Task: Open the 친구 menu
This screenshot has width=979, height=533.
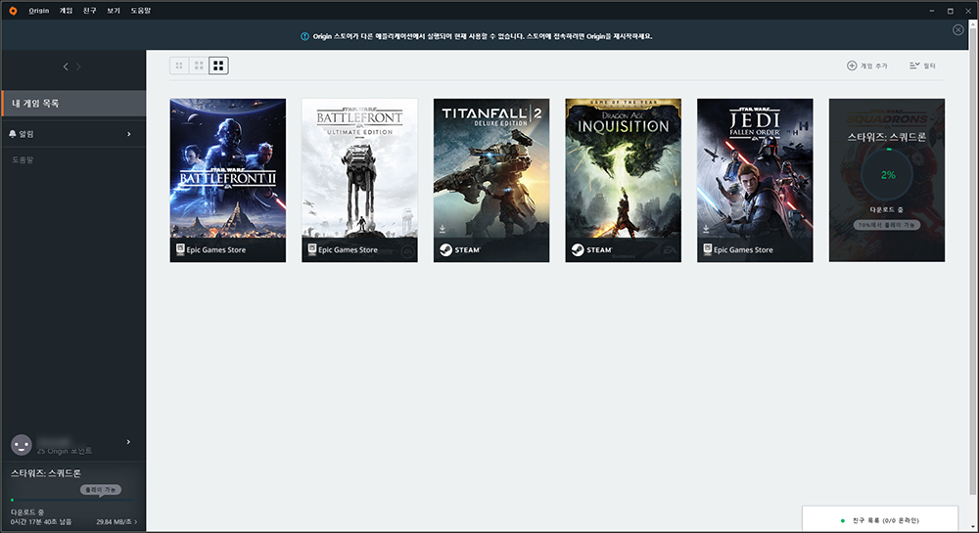Action: click(89, 11)
